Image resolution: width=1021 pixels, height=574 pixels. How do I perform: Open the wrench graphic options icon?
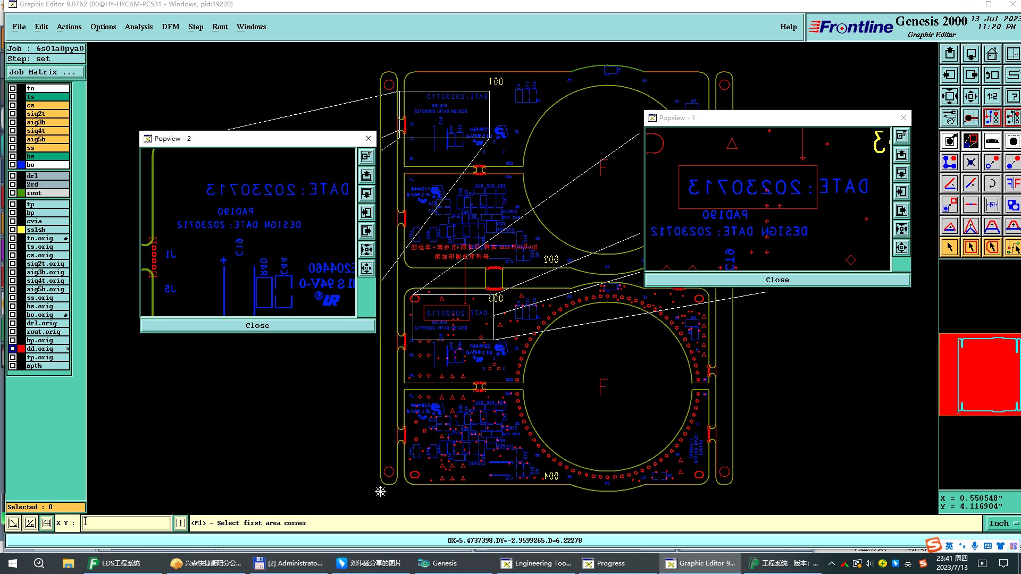[949, 117]
